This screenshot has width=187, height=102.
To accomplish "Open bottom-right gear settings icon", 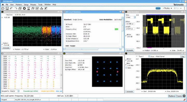I will pyautogui.click(x=184, y=96).
